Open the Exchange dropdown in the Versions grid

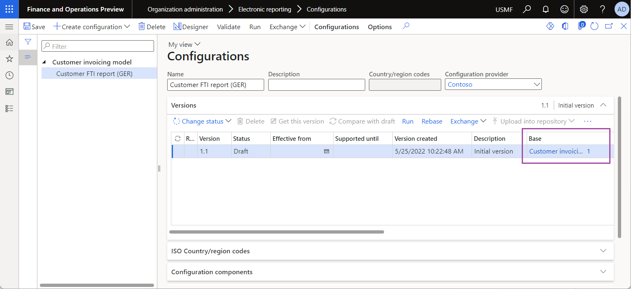click(x=468, y=121)
